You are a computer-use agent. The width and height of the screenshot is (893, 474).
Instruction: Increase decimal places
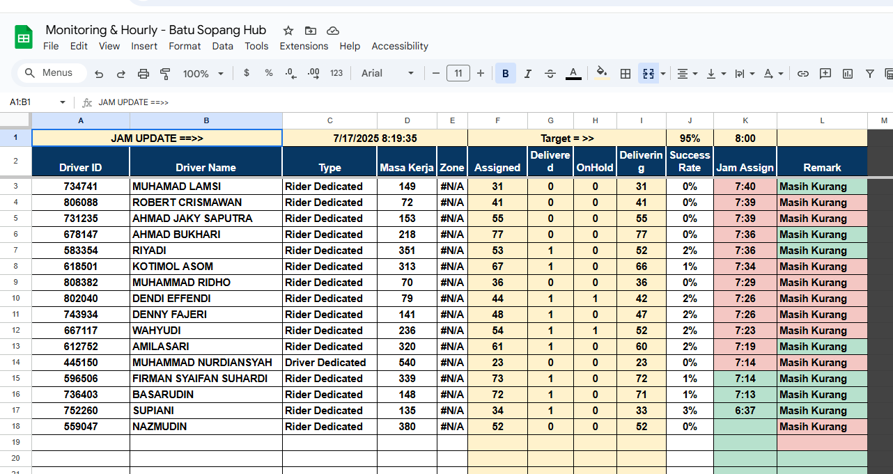[x=313, y=73]
